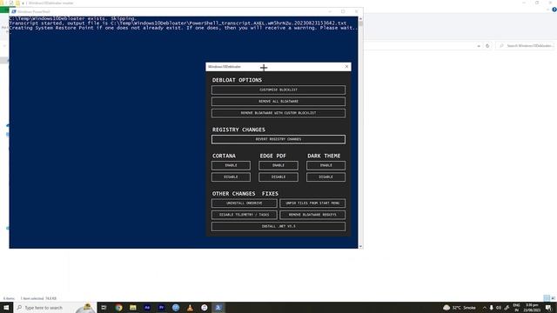Open Adobe After Effects from the taskbar
This screenshot has height=313, width=557.
[x=147, y=308]
